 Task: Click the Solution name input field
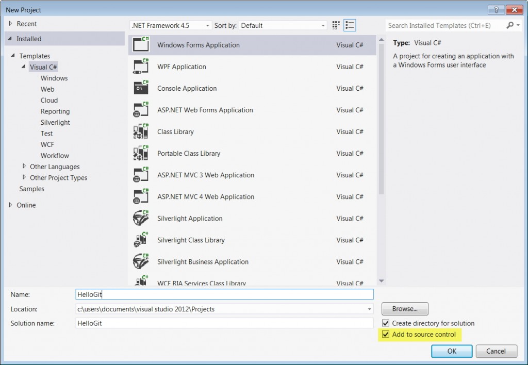click(x=225, y=323)
